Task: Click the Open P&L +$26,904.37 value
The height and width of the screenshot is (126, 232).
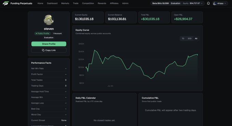Action: [x=183, y=19]
